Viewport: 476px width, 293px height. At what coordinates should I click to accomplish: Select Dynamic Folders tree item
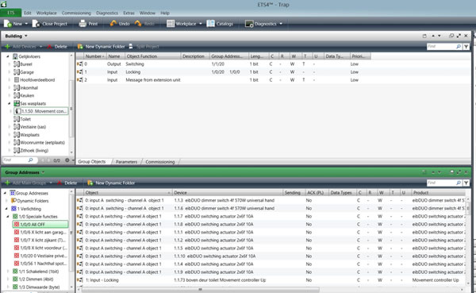click(x=30, y=201)
